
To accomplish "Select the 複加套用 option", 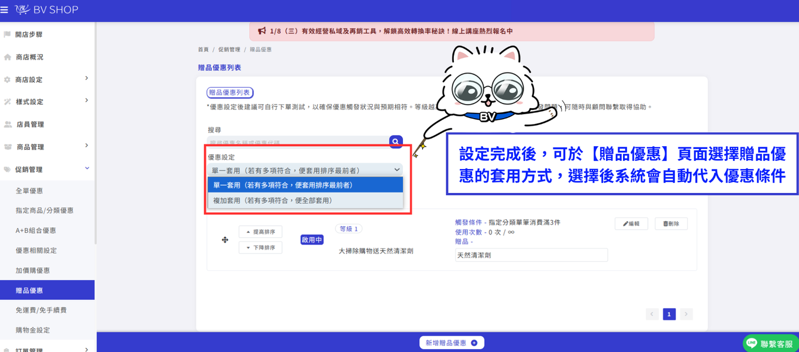I will (x=305, y=200).
